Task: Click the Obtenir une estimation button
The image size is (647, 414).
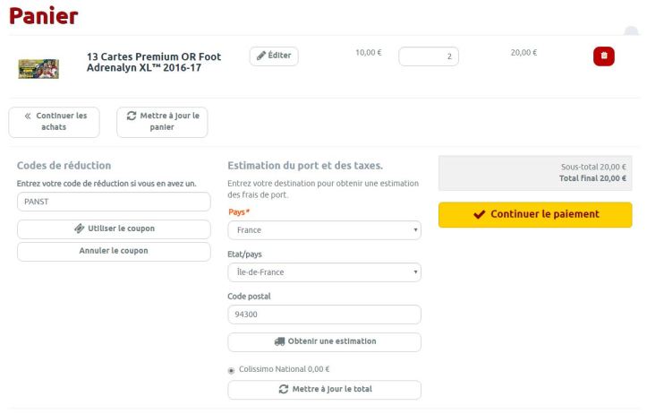Action: pos(324,341)
